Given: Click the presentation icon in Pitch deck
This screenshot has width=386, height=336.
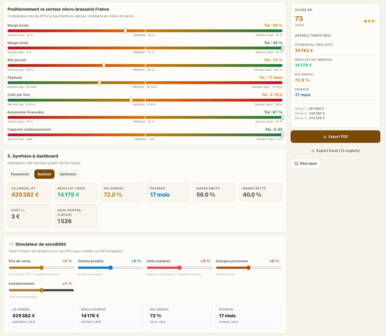Looking at the screenshot, I should pyautogui.click(x=296, y=163).
